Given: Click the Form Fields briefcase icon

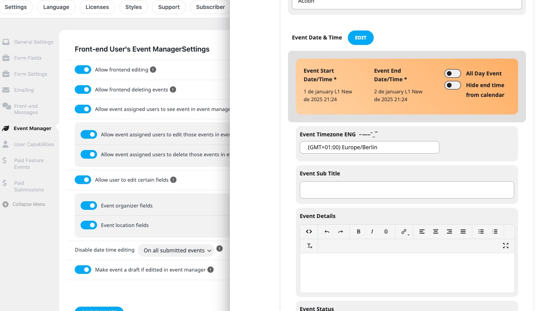Looking at the screenshot, I should tap(6, 58).
